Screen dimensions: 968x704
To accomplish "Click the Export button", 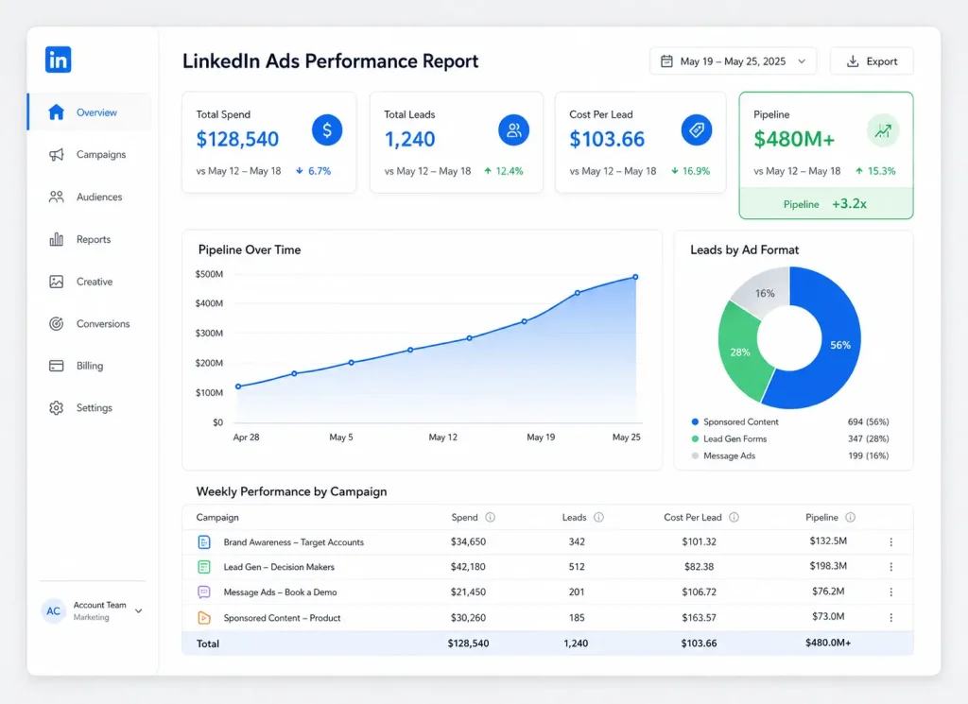I will 872,61.
